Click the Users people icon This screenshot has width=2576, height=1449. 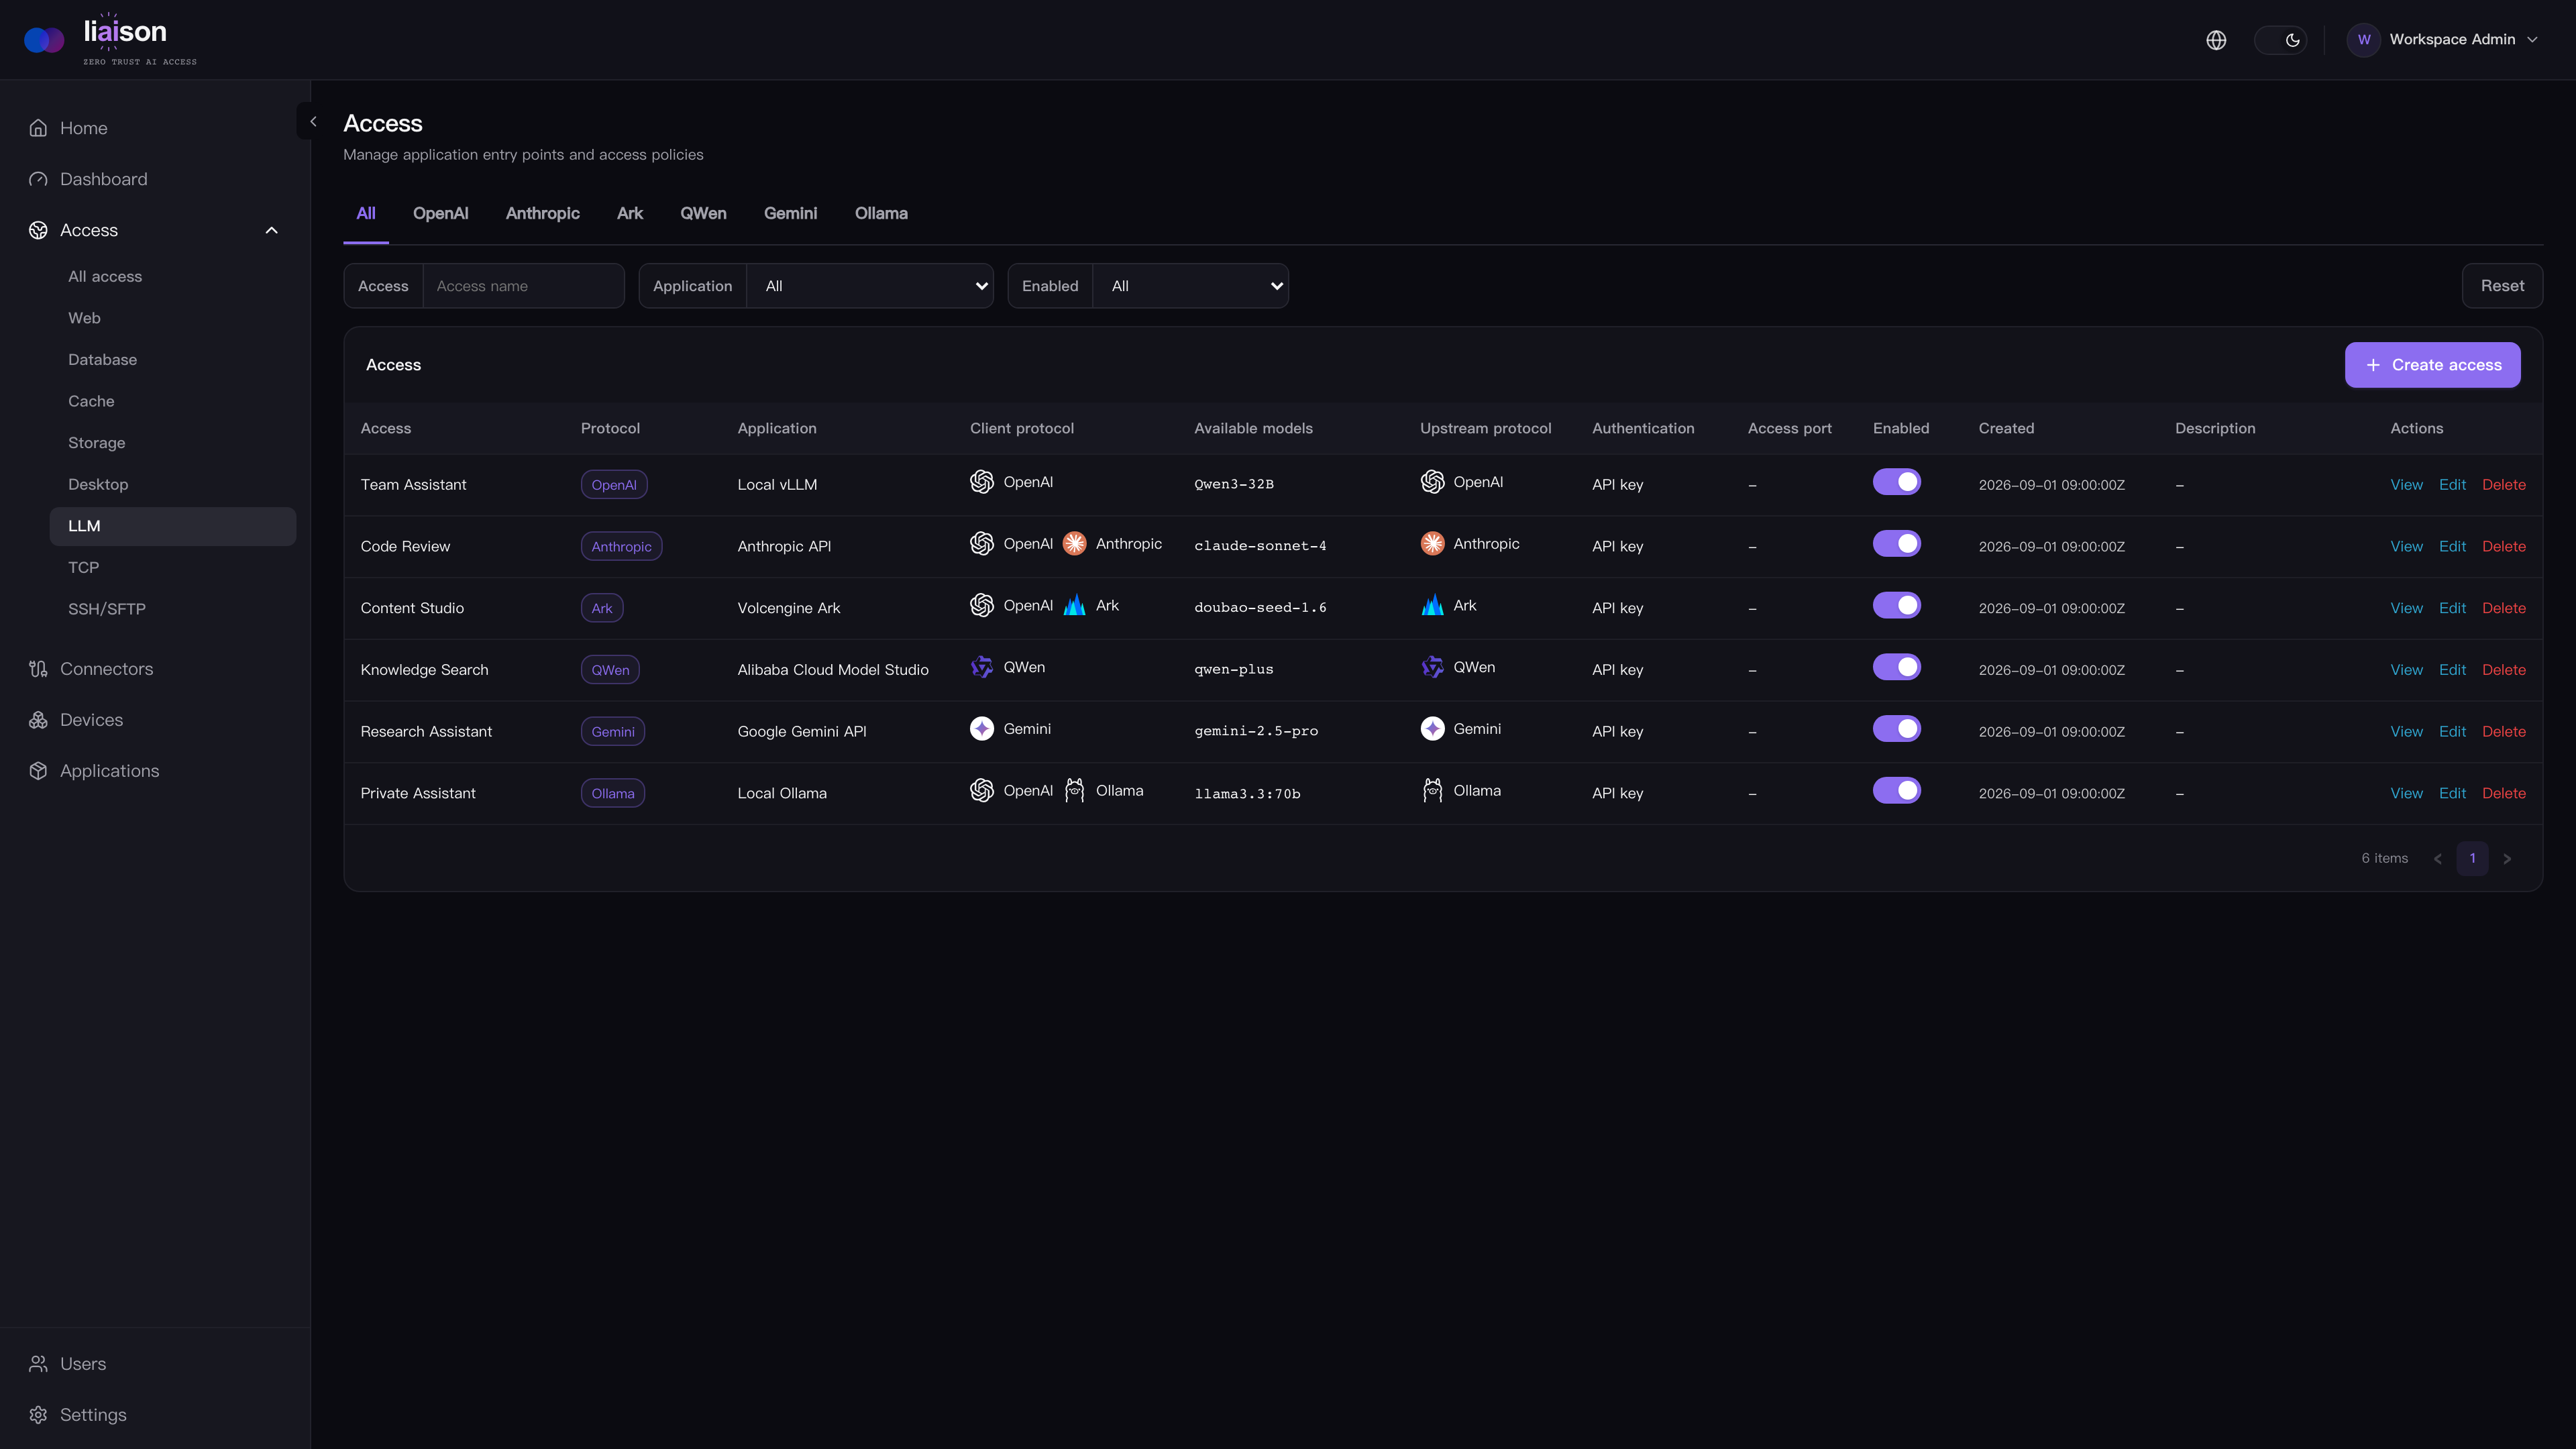[x=38, y=1364]
